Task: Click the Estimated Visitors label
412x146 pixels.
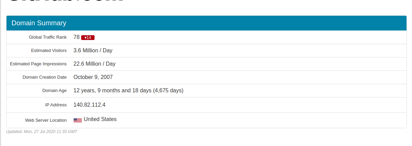Action: tap(49, 51)
